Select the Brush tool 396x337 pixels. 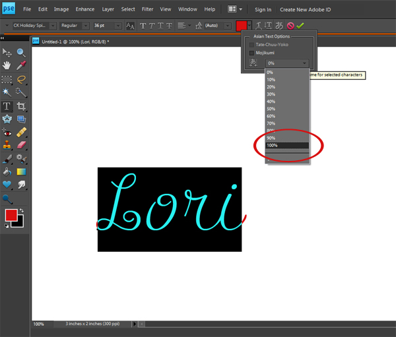[x=7, y=159]
